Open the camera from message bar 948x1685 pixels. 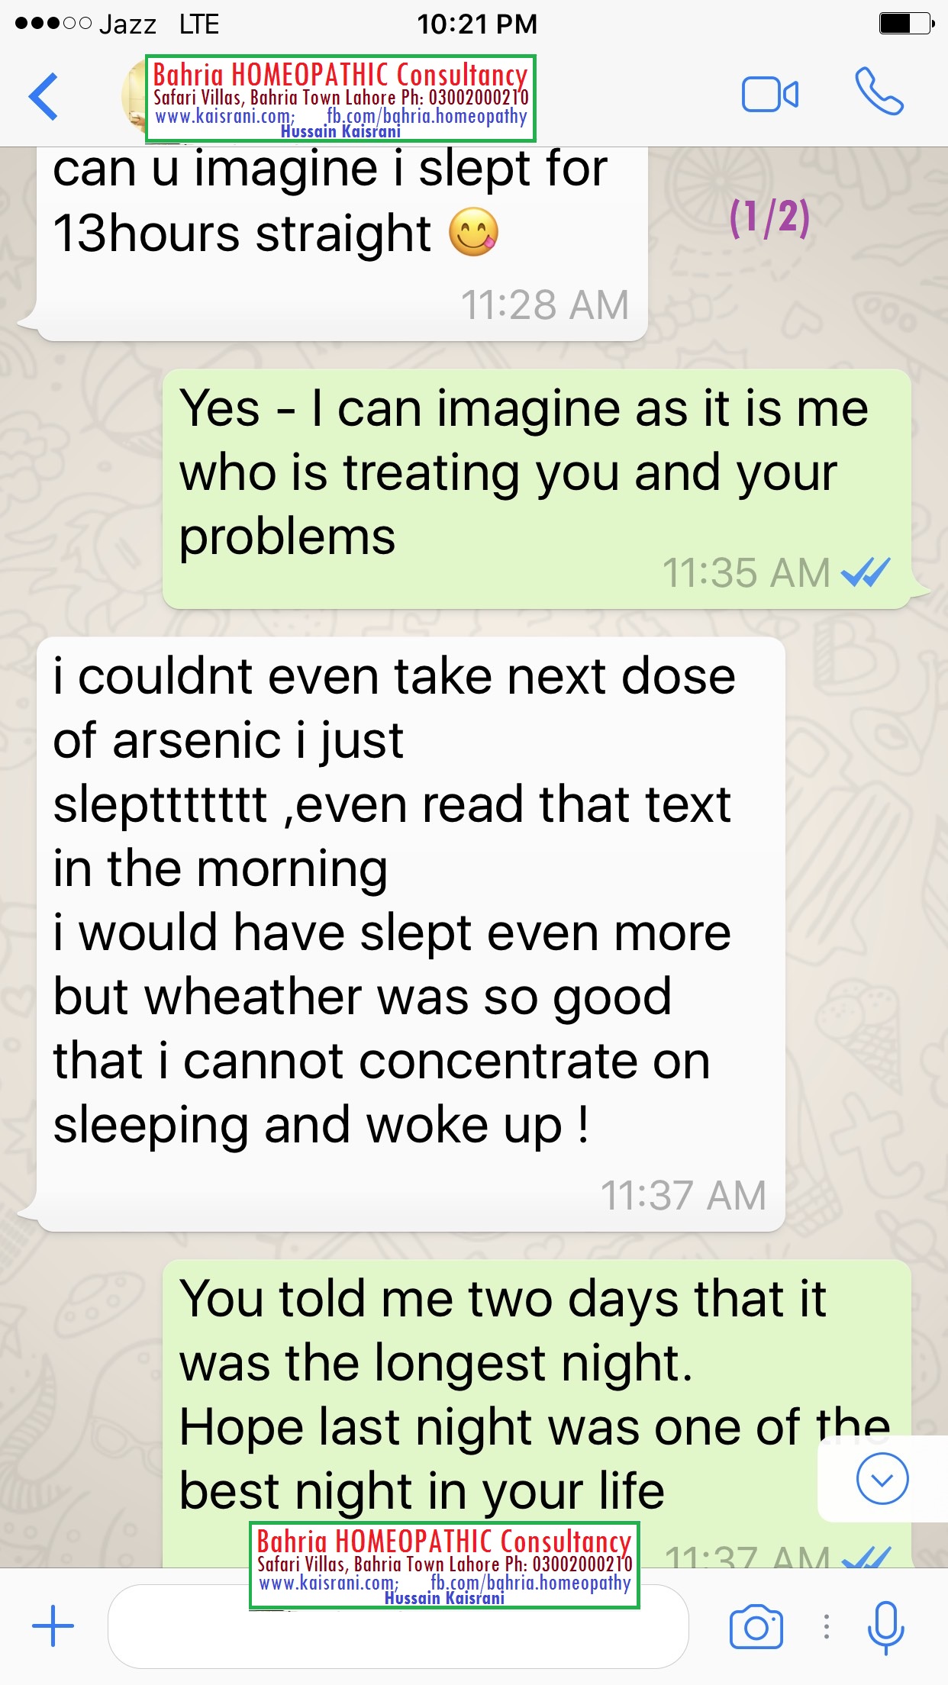point(756,1627)
